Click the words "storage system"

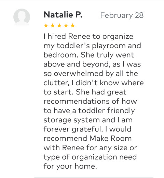coord(72,120)
